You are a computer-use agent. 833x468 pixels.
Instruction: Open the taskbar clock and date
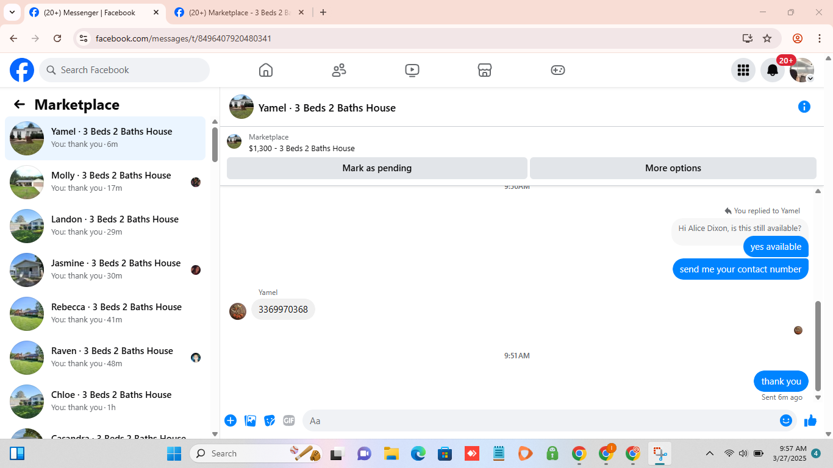click(x=789, y=453)
